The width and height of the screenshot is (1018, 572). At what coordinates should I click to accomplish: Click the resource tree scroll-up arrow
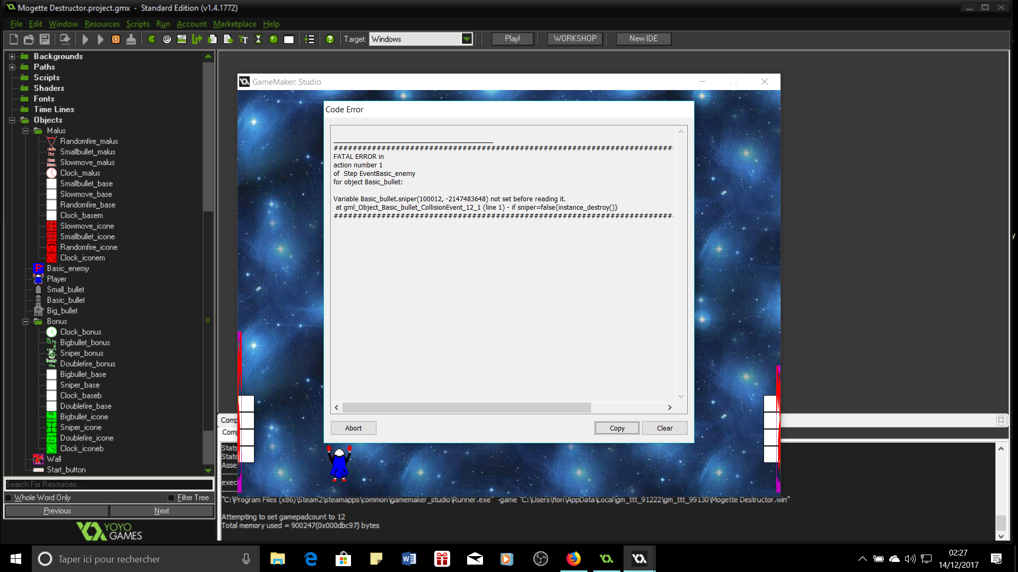[x=208, y=56]
